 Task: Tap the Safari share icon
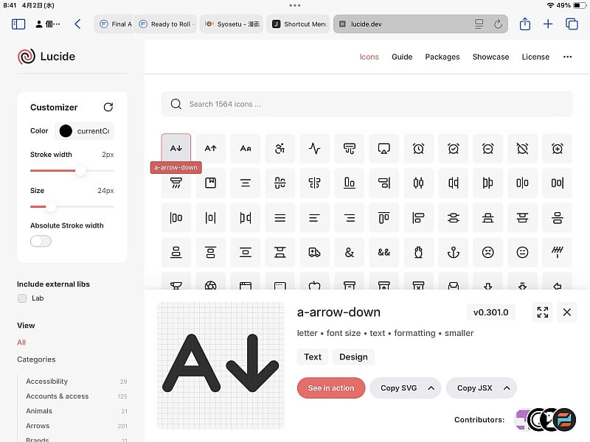[x=525, y=24]
